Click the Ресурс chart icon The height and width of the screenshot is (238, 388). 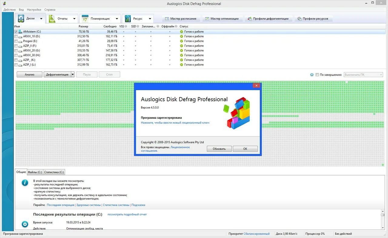128,18
